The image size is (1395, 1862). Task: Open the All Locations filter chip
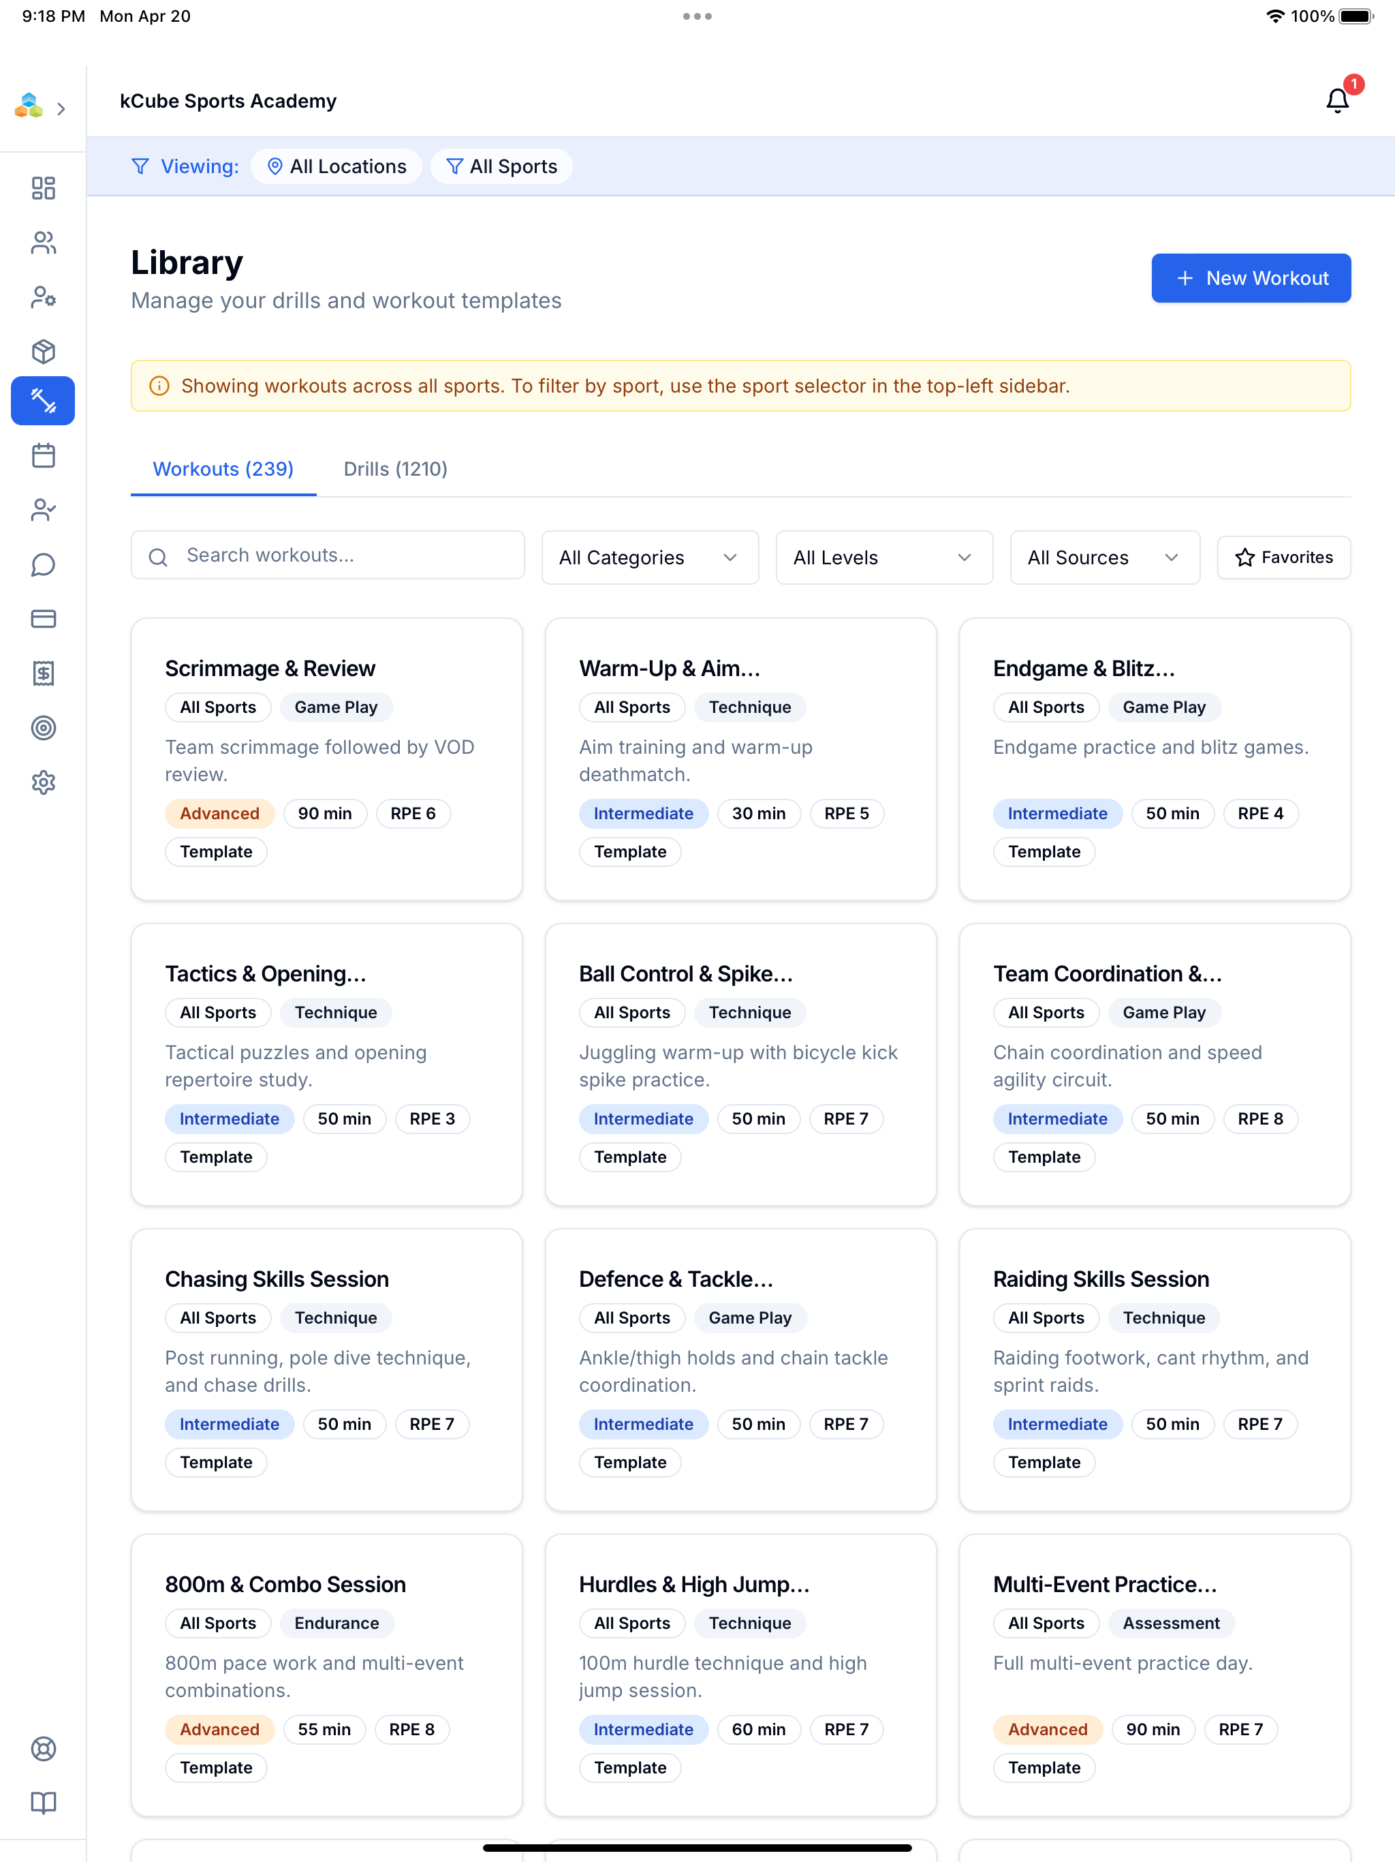point(336,167)
